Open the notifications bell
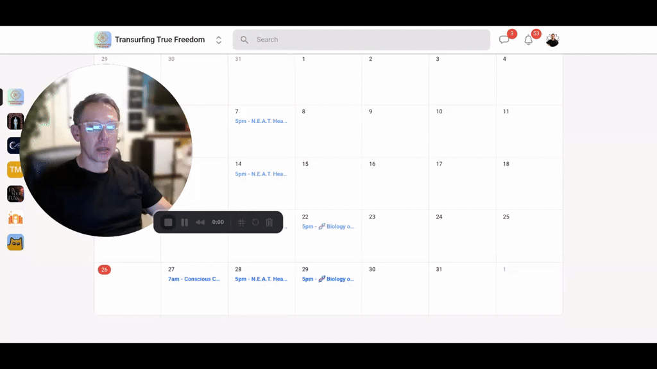This screenshot has width=657, height=369. pos(529,40)
